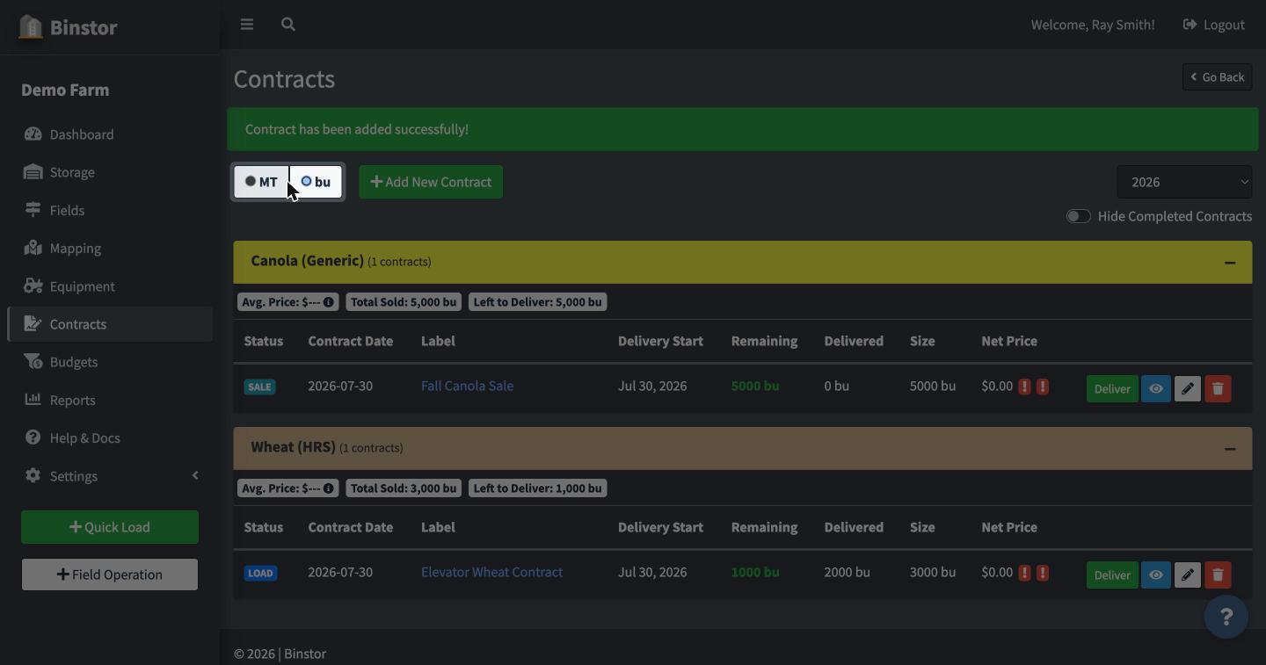Screen dimensions: 1266x665
Task: Expand the Settings submenu chevron
Action: click(x=195, y=475)
